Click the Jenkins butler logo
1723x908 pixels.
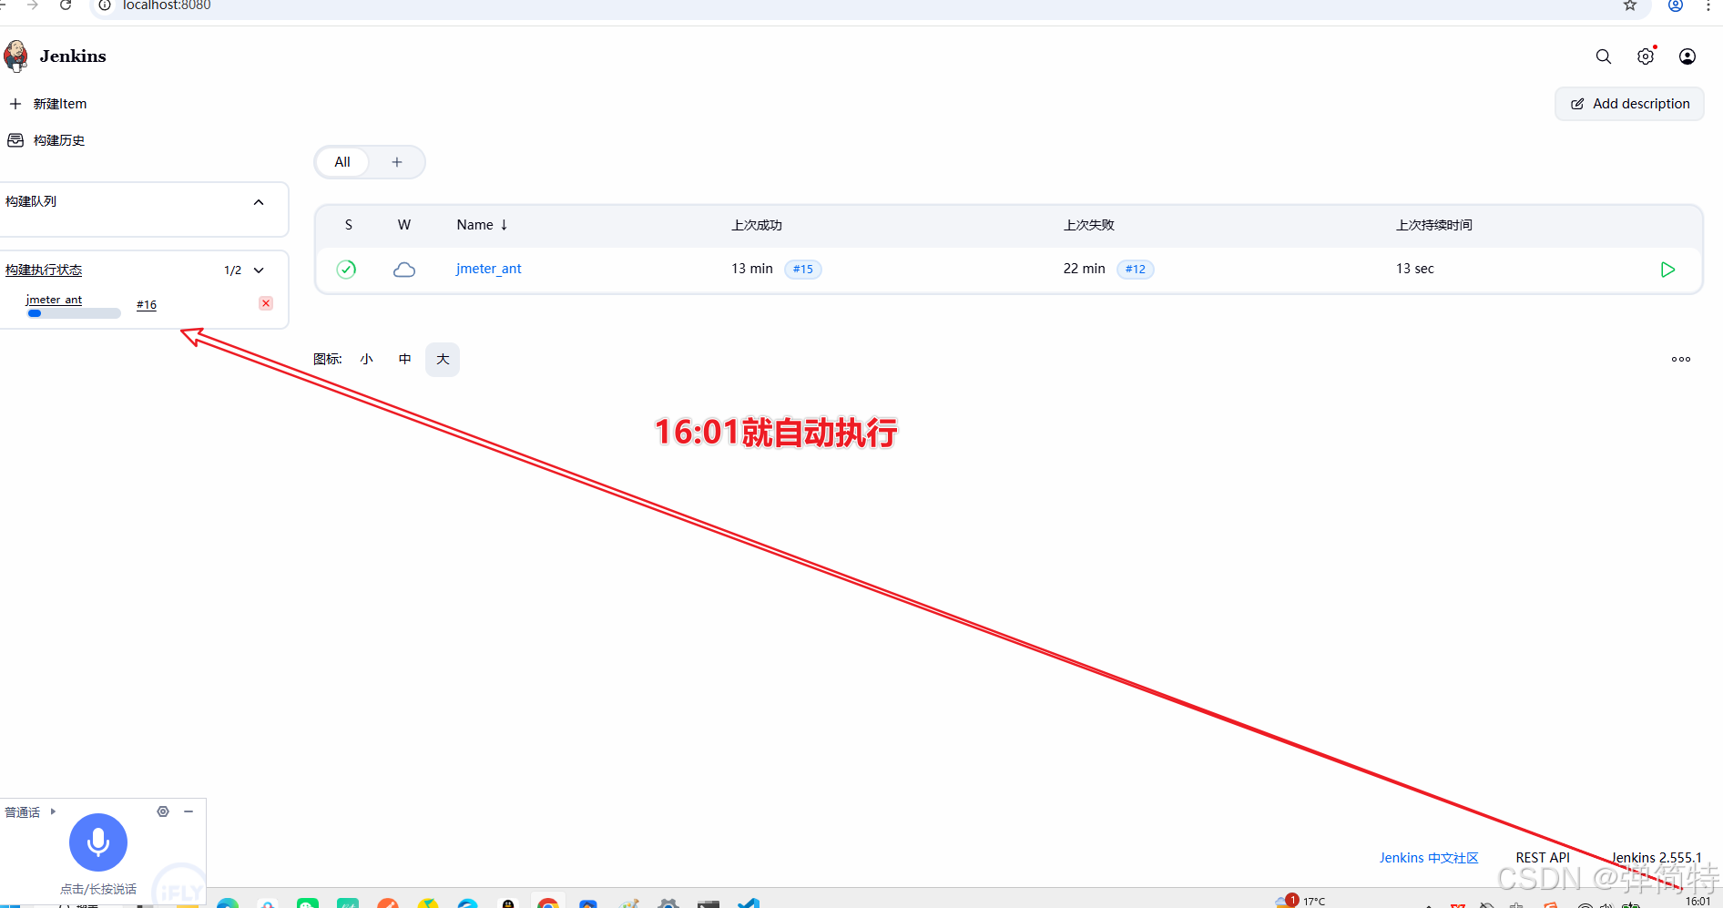(15, 56)
